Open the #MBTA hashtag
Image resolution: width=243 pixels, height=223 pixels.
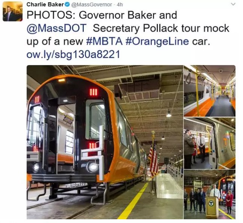104,41
